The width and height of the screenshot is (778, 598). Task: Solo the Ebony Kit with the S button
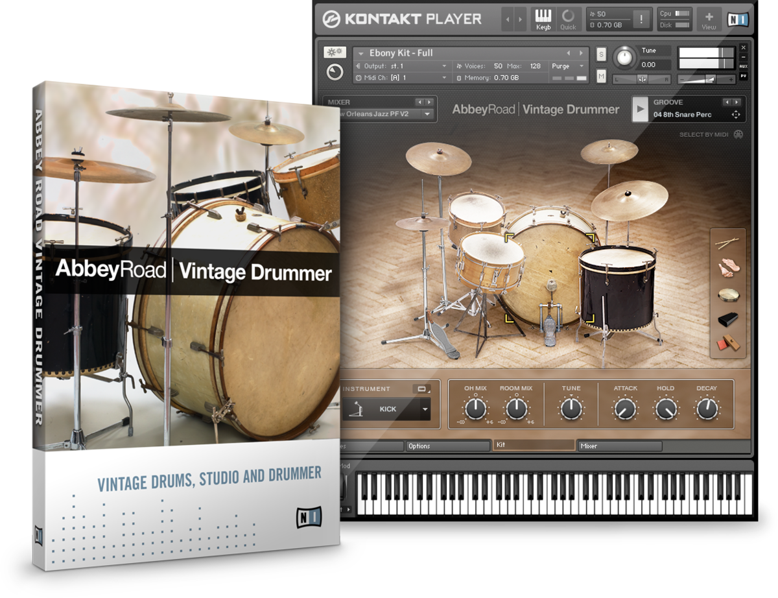coord(600,53)
